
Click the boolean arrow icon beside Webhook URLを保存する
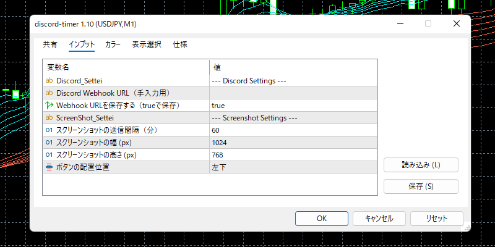pyautogui.click(x=49, y=105)
